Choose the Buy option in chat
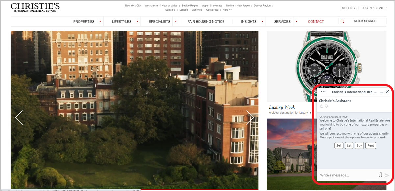This screenshot has height=191, width=395. [359, 146]
